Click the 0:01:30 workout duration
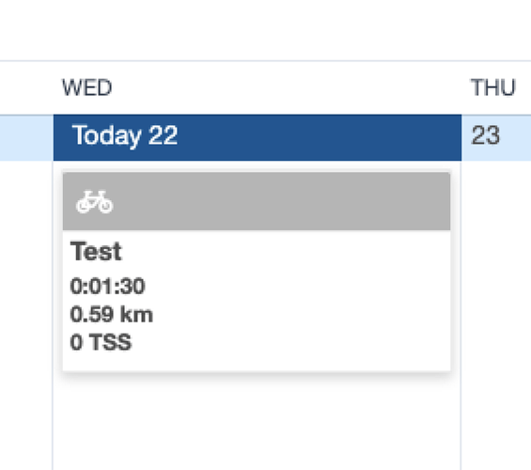The image size is (531, 470). pyautogui.click(x=108, y=286)
